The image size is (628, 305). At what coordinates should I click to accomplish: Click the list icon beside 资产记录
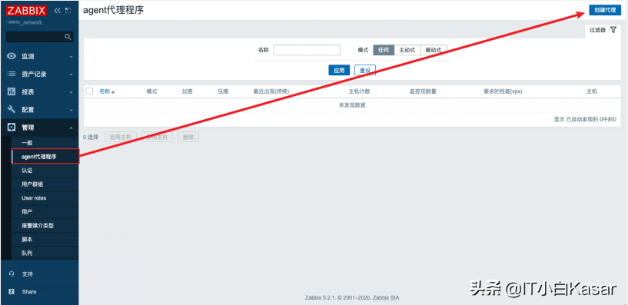click(x=12, y=74)
